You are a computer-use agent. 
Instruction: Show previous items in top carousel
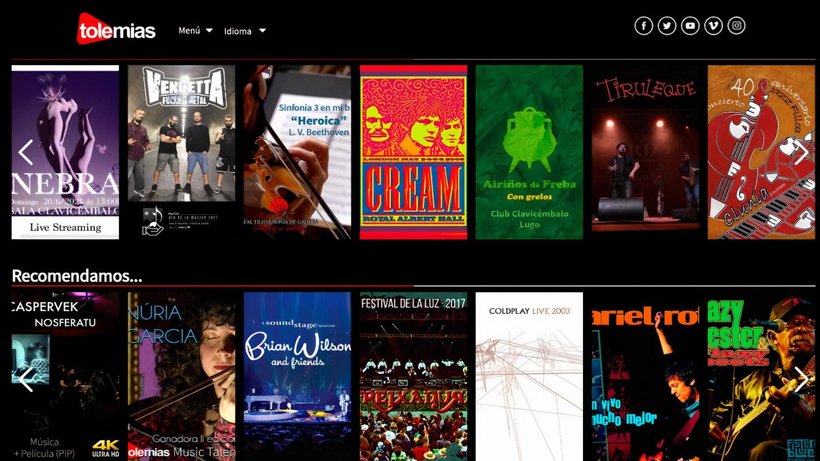25,152
